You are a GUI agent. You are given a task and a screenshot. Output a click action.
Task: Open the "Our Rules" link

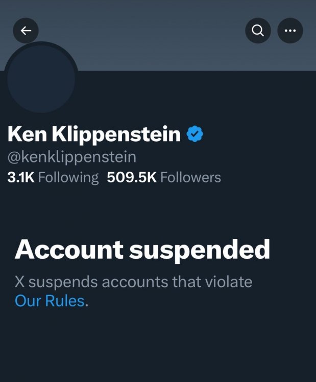[x=50, y=301]
